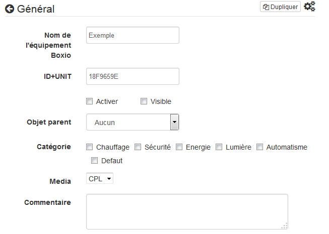Open the Objet parent dropdown
Screen dimensions: 329x234
133,122
